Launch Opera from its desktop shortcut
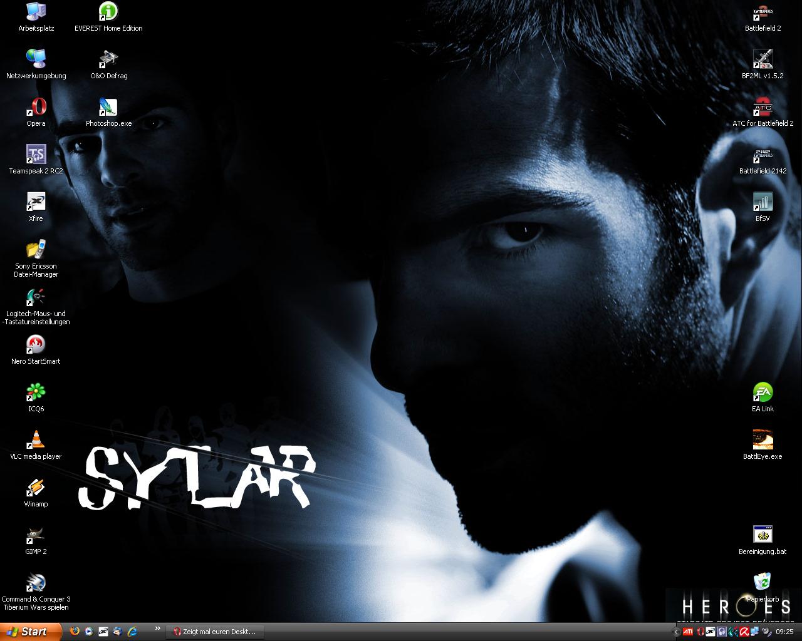802x641 pixels. point(36,112)
